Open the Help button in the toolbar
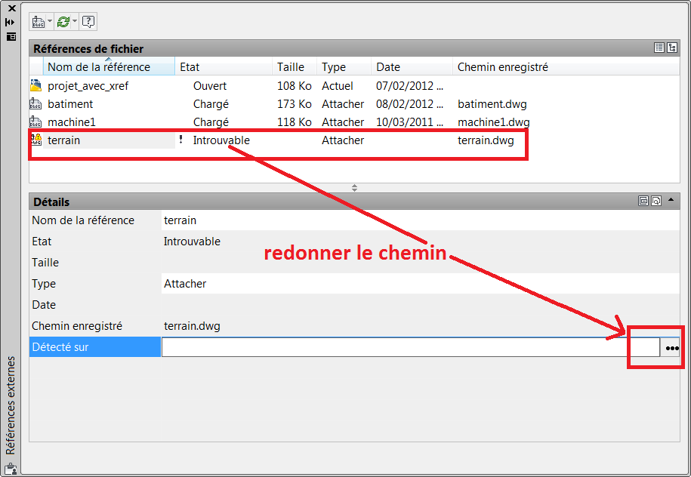Viewport: 691px width, 477px height. click(x=88, y=22)
